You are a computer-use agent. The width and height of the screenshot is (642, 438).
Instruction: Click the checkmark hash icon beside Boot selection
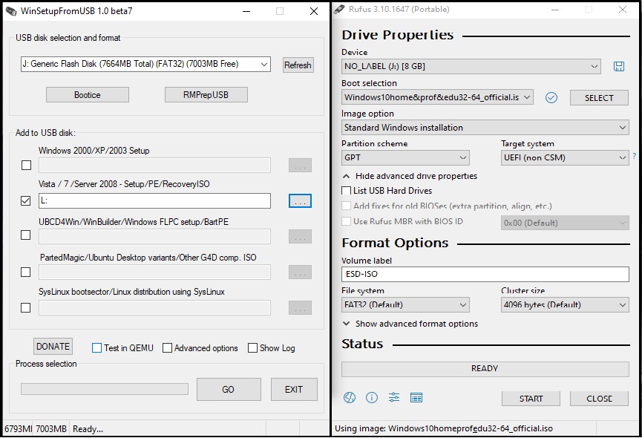coord(551,97)
